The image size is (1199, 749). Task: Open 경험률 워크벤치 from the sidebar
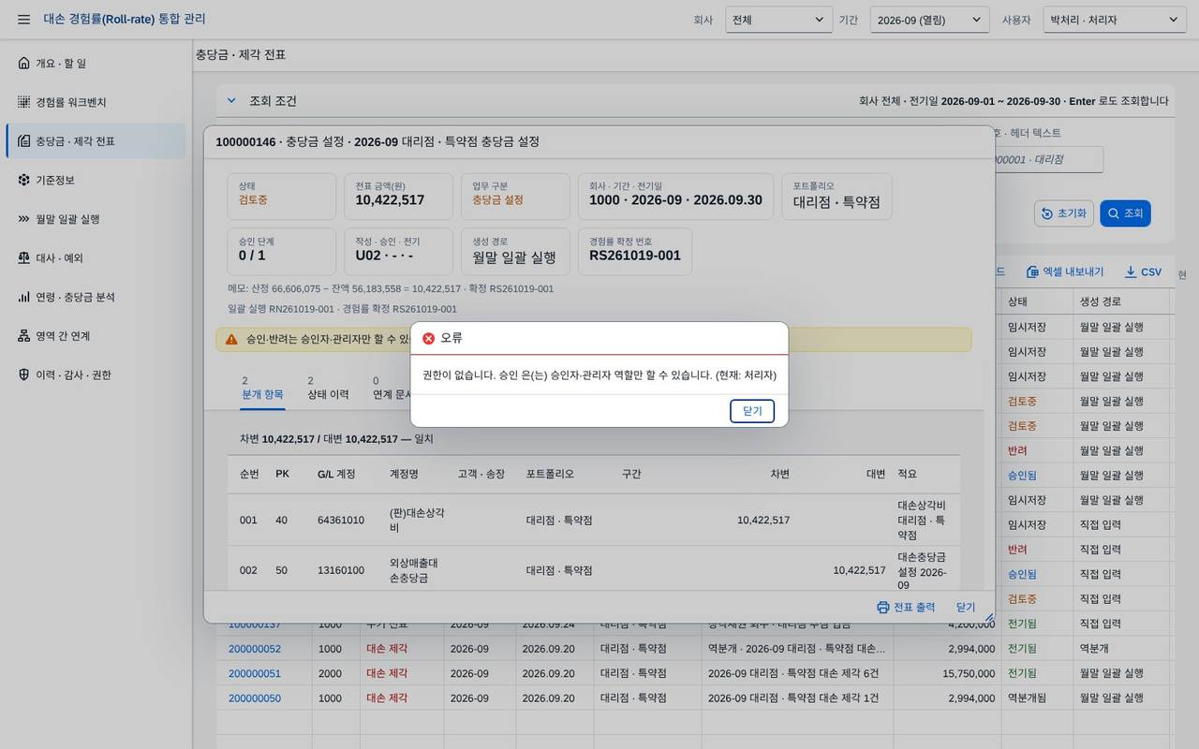coord(96,102)
